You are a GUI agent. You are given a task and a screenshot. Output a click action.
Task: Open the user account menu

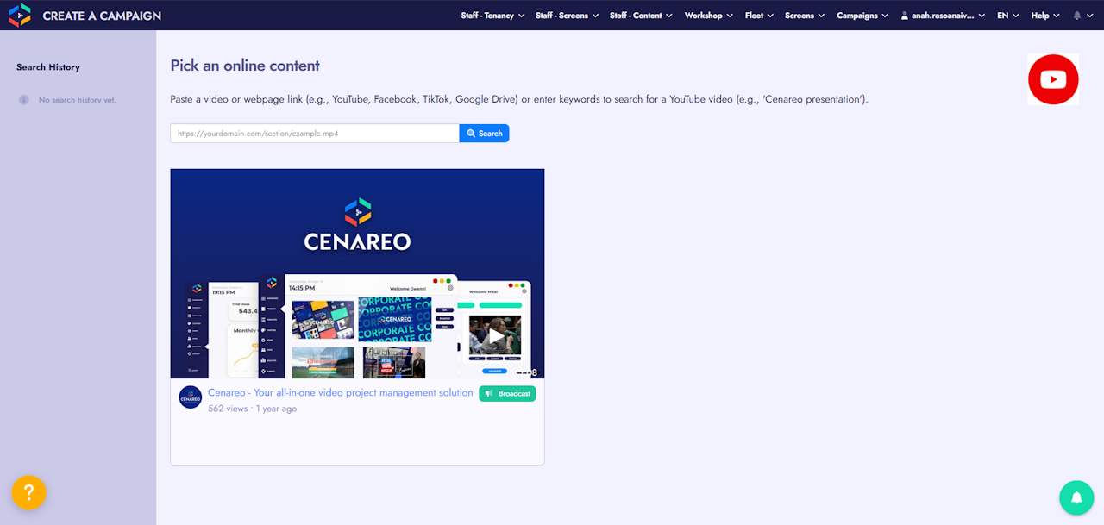click(x=944, y=16)
